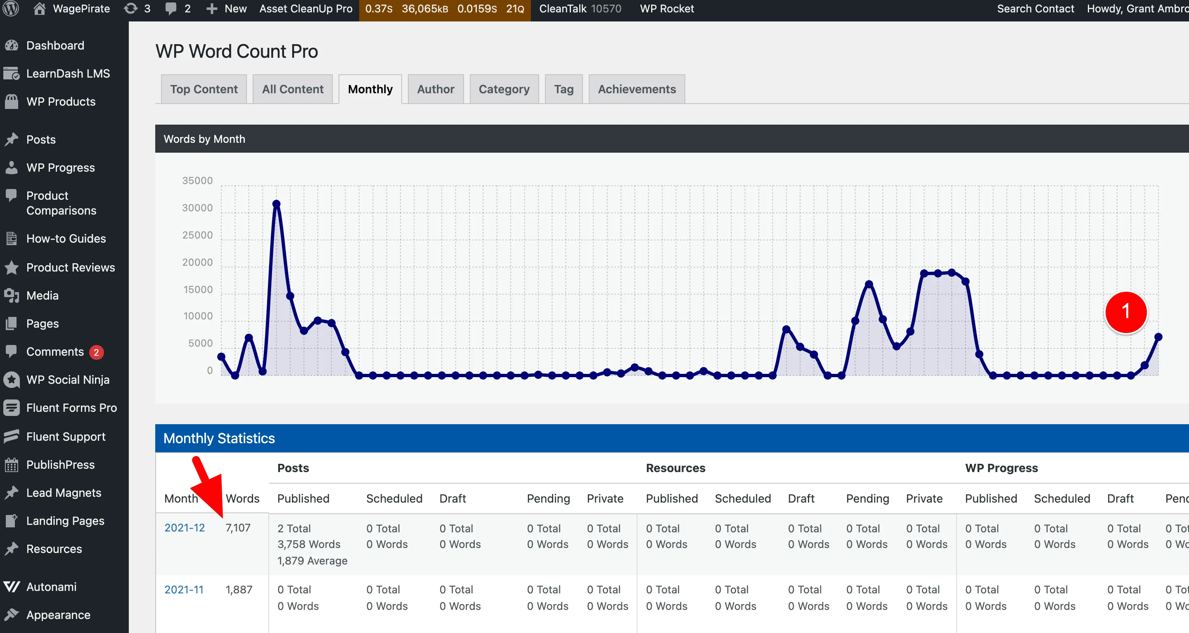The image size is (1189, 633).
Task: Click the Words column header
Action: point(242,498)
